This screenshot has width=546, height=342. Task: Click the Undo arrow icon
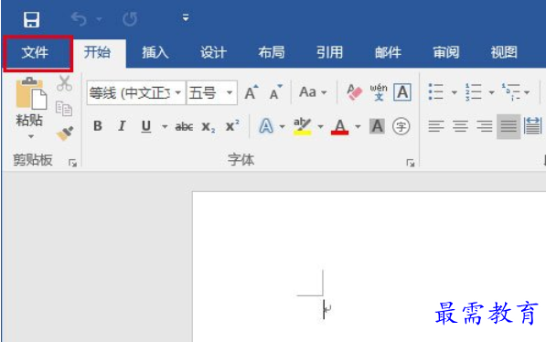click(x=79, y=19)
